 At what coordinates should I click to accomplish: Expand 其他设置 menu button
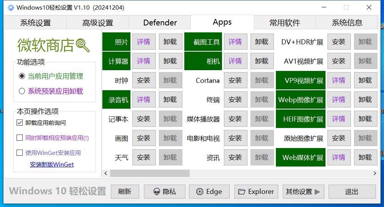pyautogui.click(x=304, y=192)
